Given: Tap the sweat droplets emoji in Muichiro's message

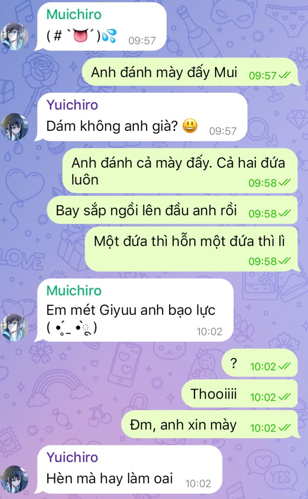Looking at the screenshot, I should tap(109, 36).
